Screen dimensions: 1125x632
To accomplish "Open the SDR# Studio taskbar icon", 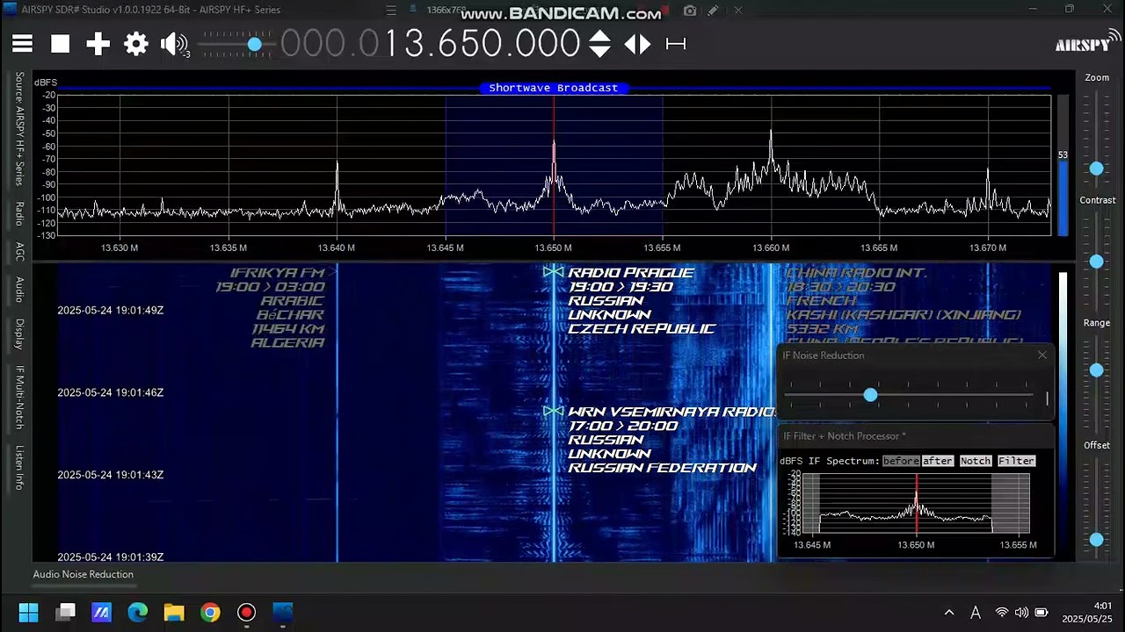I will pyautogui.click(x=283, y=612).
